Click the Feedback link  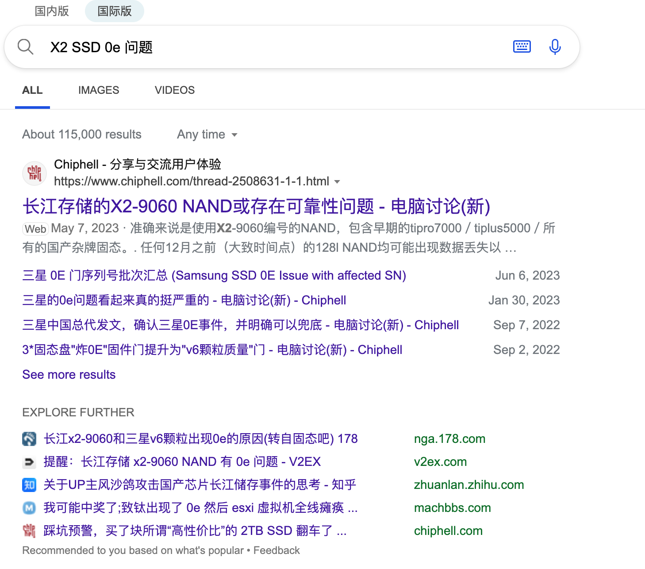coord(276,550)
